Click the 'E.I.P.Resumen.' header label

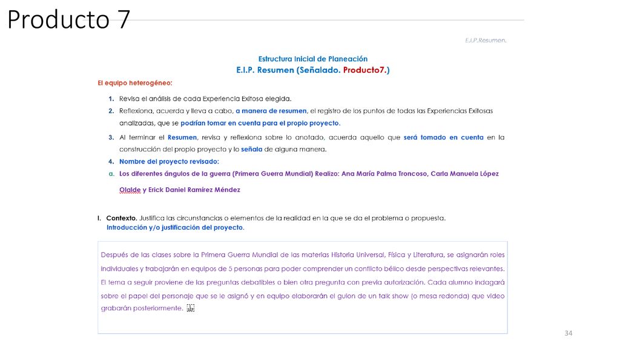click(486, 41)
